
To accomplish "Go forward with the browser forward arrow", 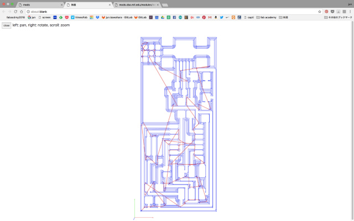I will point(9,12).
